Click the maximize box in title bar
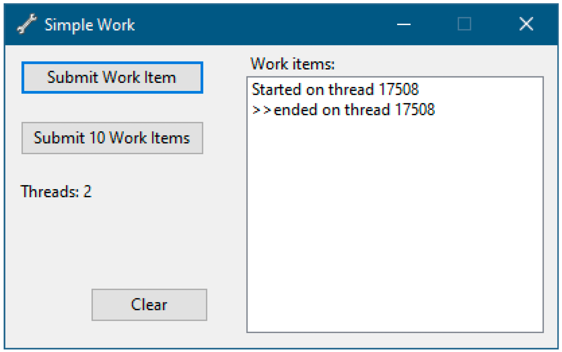562x352 pixels. [464, 24]
